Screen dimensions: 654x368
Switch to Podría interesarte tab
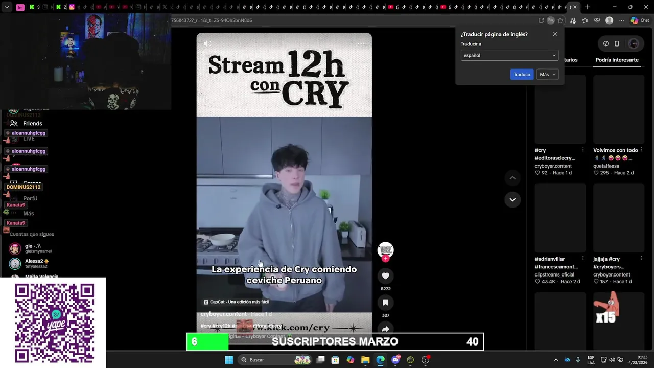[617, 60]
